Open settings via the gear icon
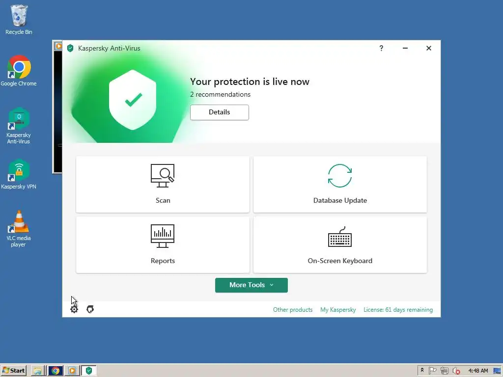This screenshot has width=503, height=377. click(74, 309)
